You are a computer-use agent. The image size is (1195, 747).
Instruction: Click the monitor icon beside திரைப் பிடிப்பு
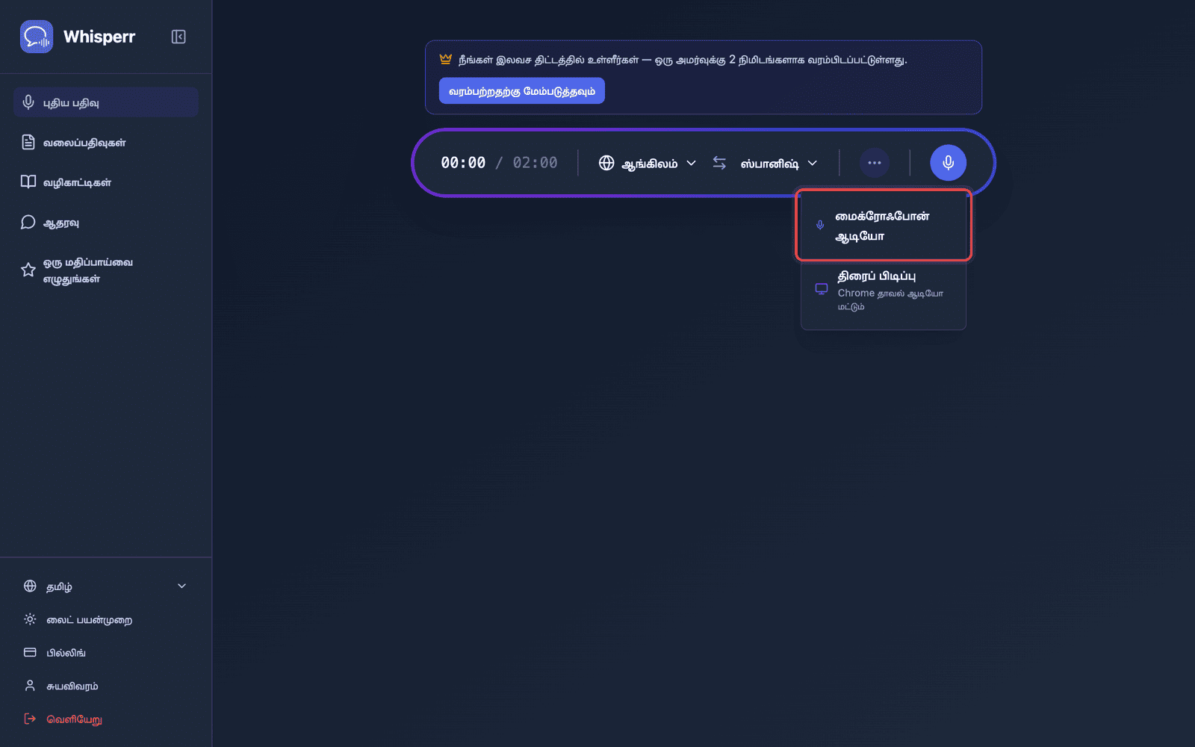click(x=822, y=289)
